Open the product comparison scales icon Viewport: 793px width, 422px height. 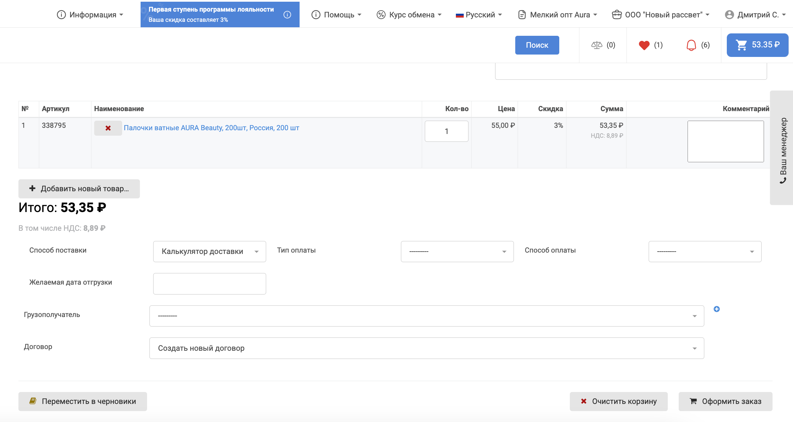pos(596,45)
